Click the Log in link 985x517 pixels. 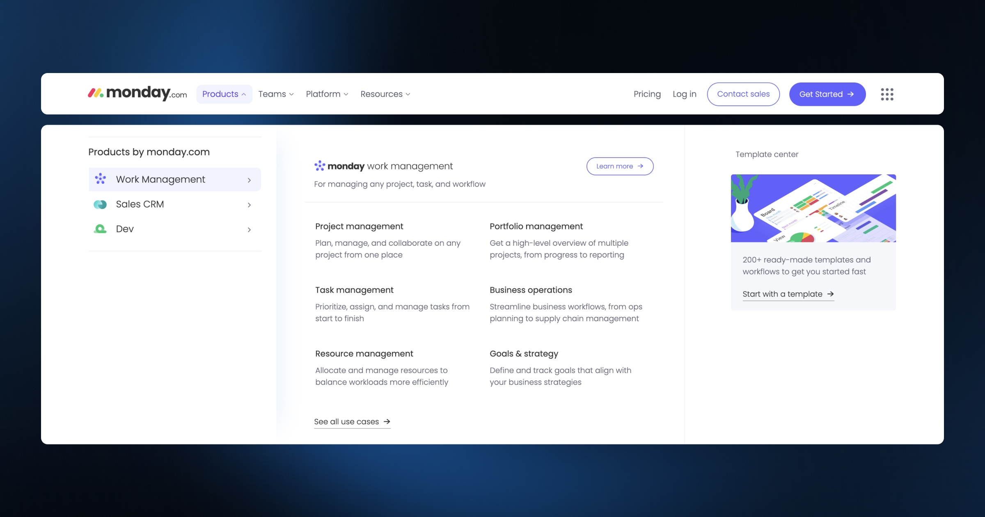pyautogui.click(x=684, y=94)
